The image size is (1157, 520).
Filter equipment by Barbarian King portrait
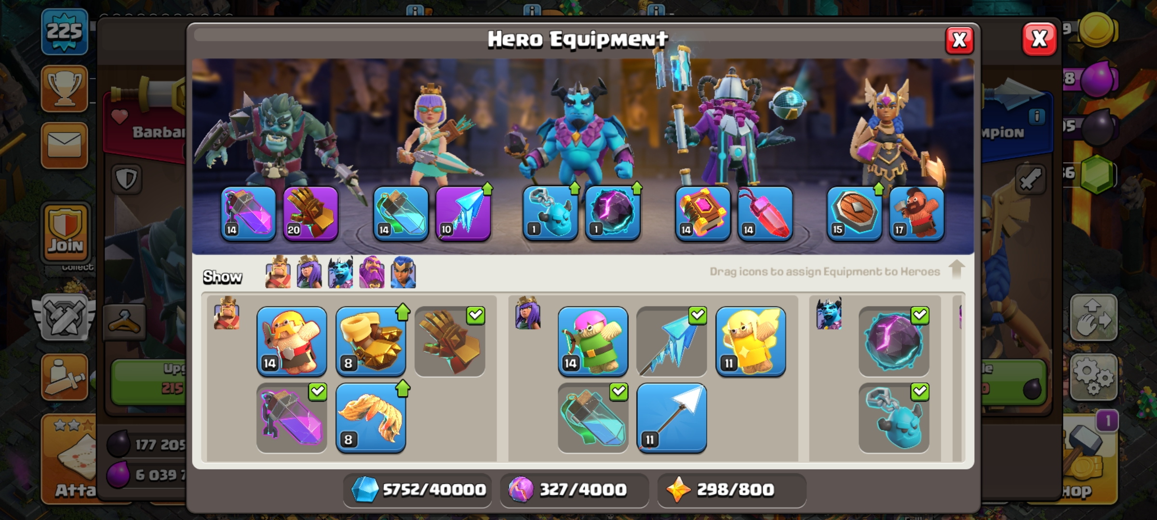278,273
